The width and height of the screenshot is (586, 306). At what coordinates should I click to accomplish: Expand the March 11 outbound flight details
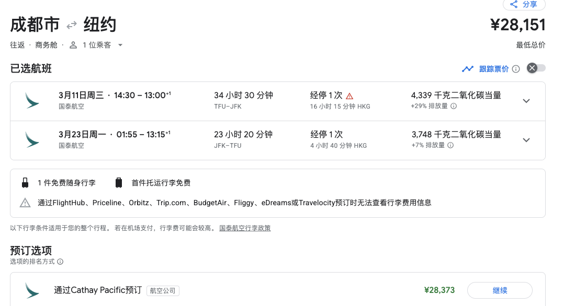tap(526, 101)
